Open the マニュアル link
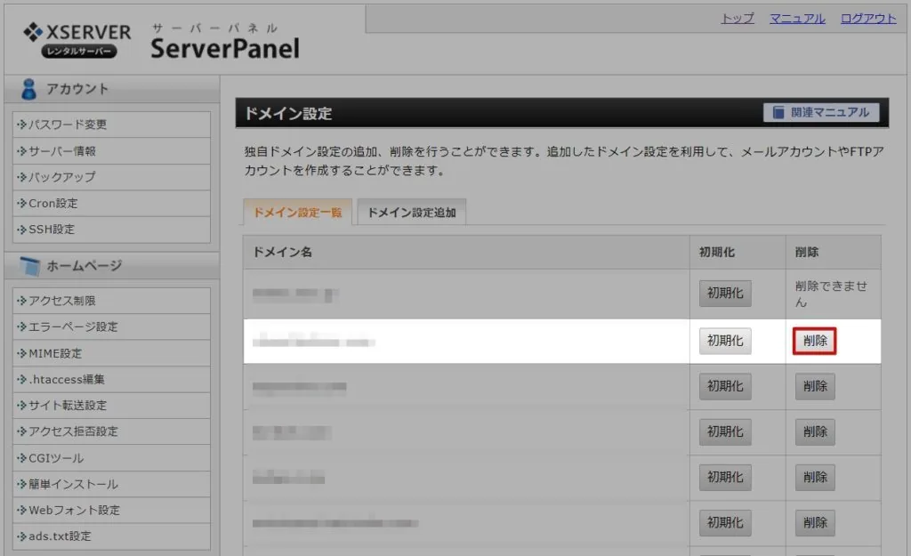Image resolution: width=911 pixels, height=556 pixels. pyautogui.click(x=797, y=19)
